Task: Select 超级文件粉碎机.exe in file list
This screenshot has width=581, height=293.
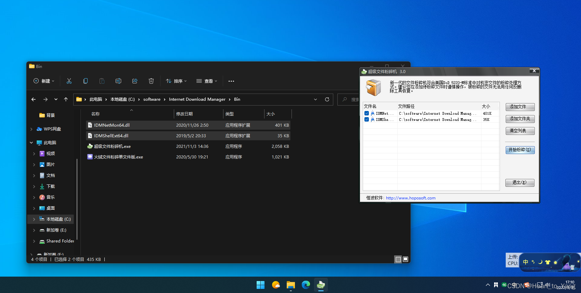Action: pos(188,146)
